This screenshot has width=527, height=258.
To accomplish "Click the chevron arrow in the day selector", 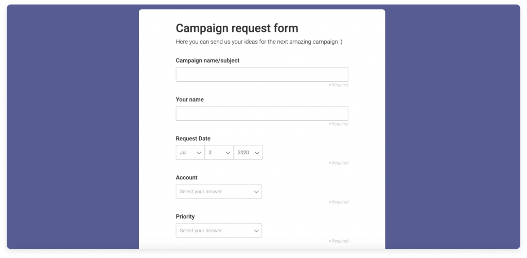I will tap(228, 153).
